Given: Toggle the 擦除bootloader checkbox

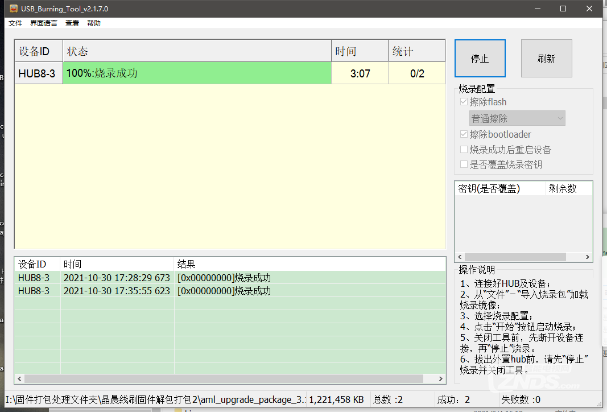Looking at the screenshot, I should point(464,135).
